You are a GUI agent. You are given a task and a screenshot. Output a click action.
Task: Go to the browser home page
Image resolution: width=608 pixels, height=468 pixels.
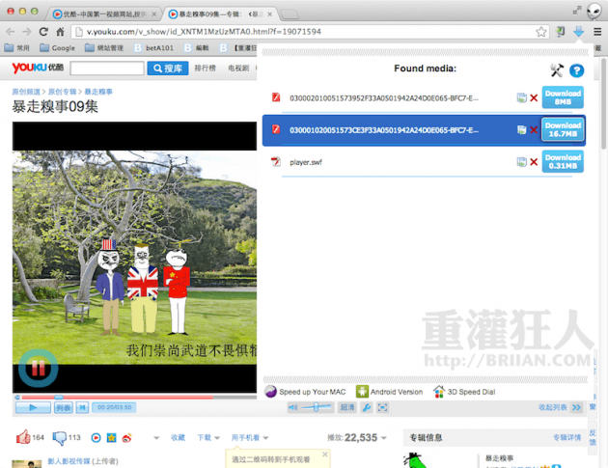point(60,32)
